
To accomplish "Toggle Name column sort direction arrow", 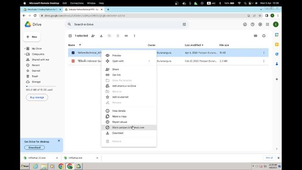I will pos(80,45).
